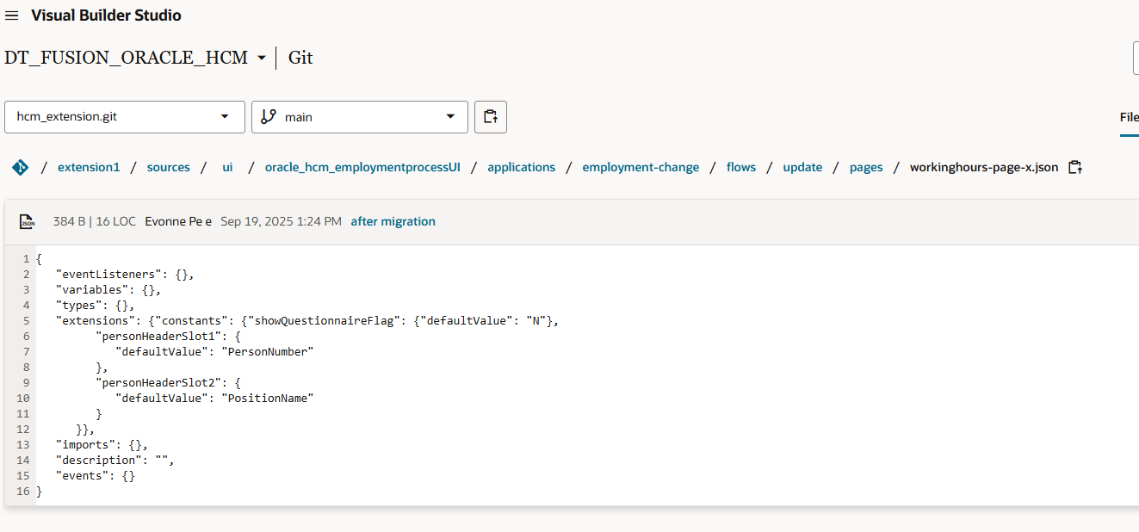Click the JSON file type icon
Image resolution: width=1139 pixels, height=532 pixels.
28,221
